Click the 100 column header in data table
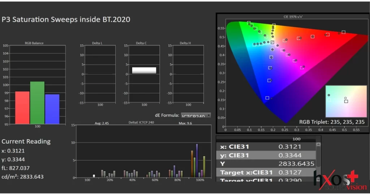The image size is (370, 194). tap(296, 139)
